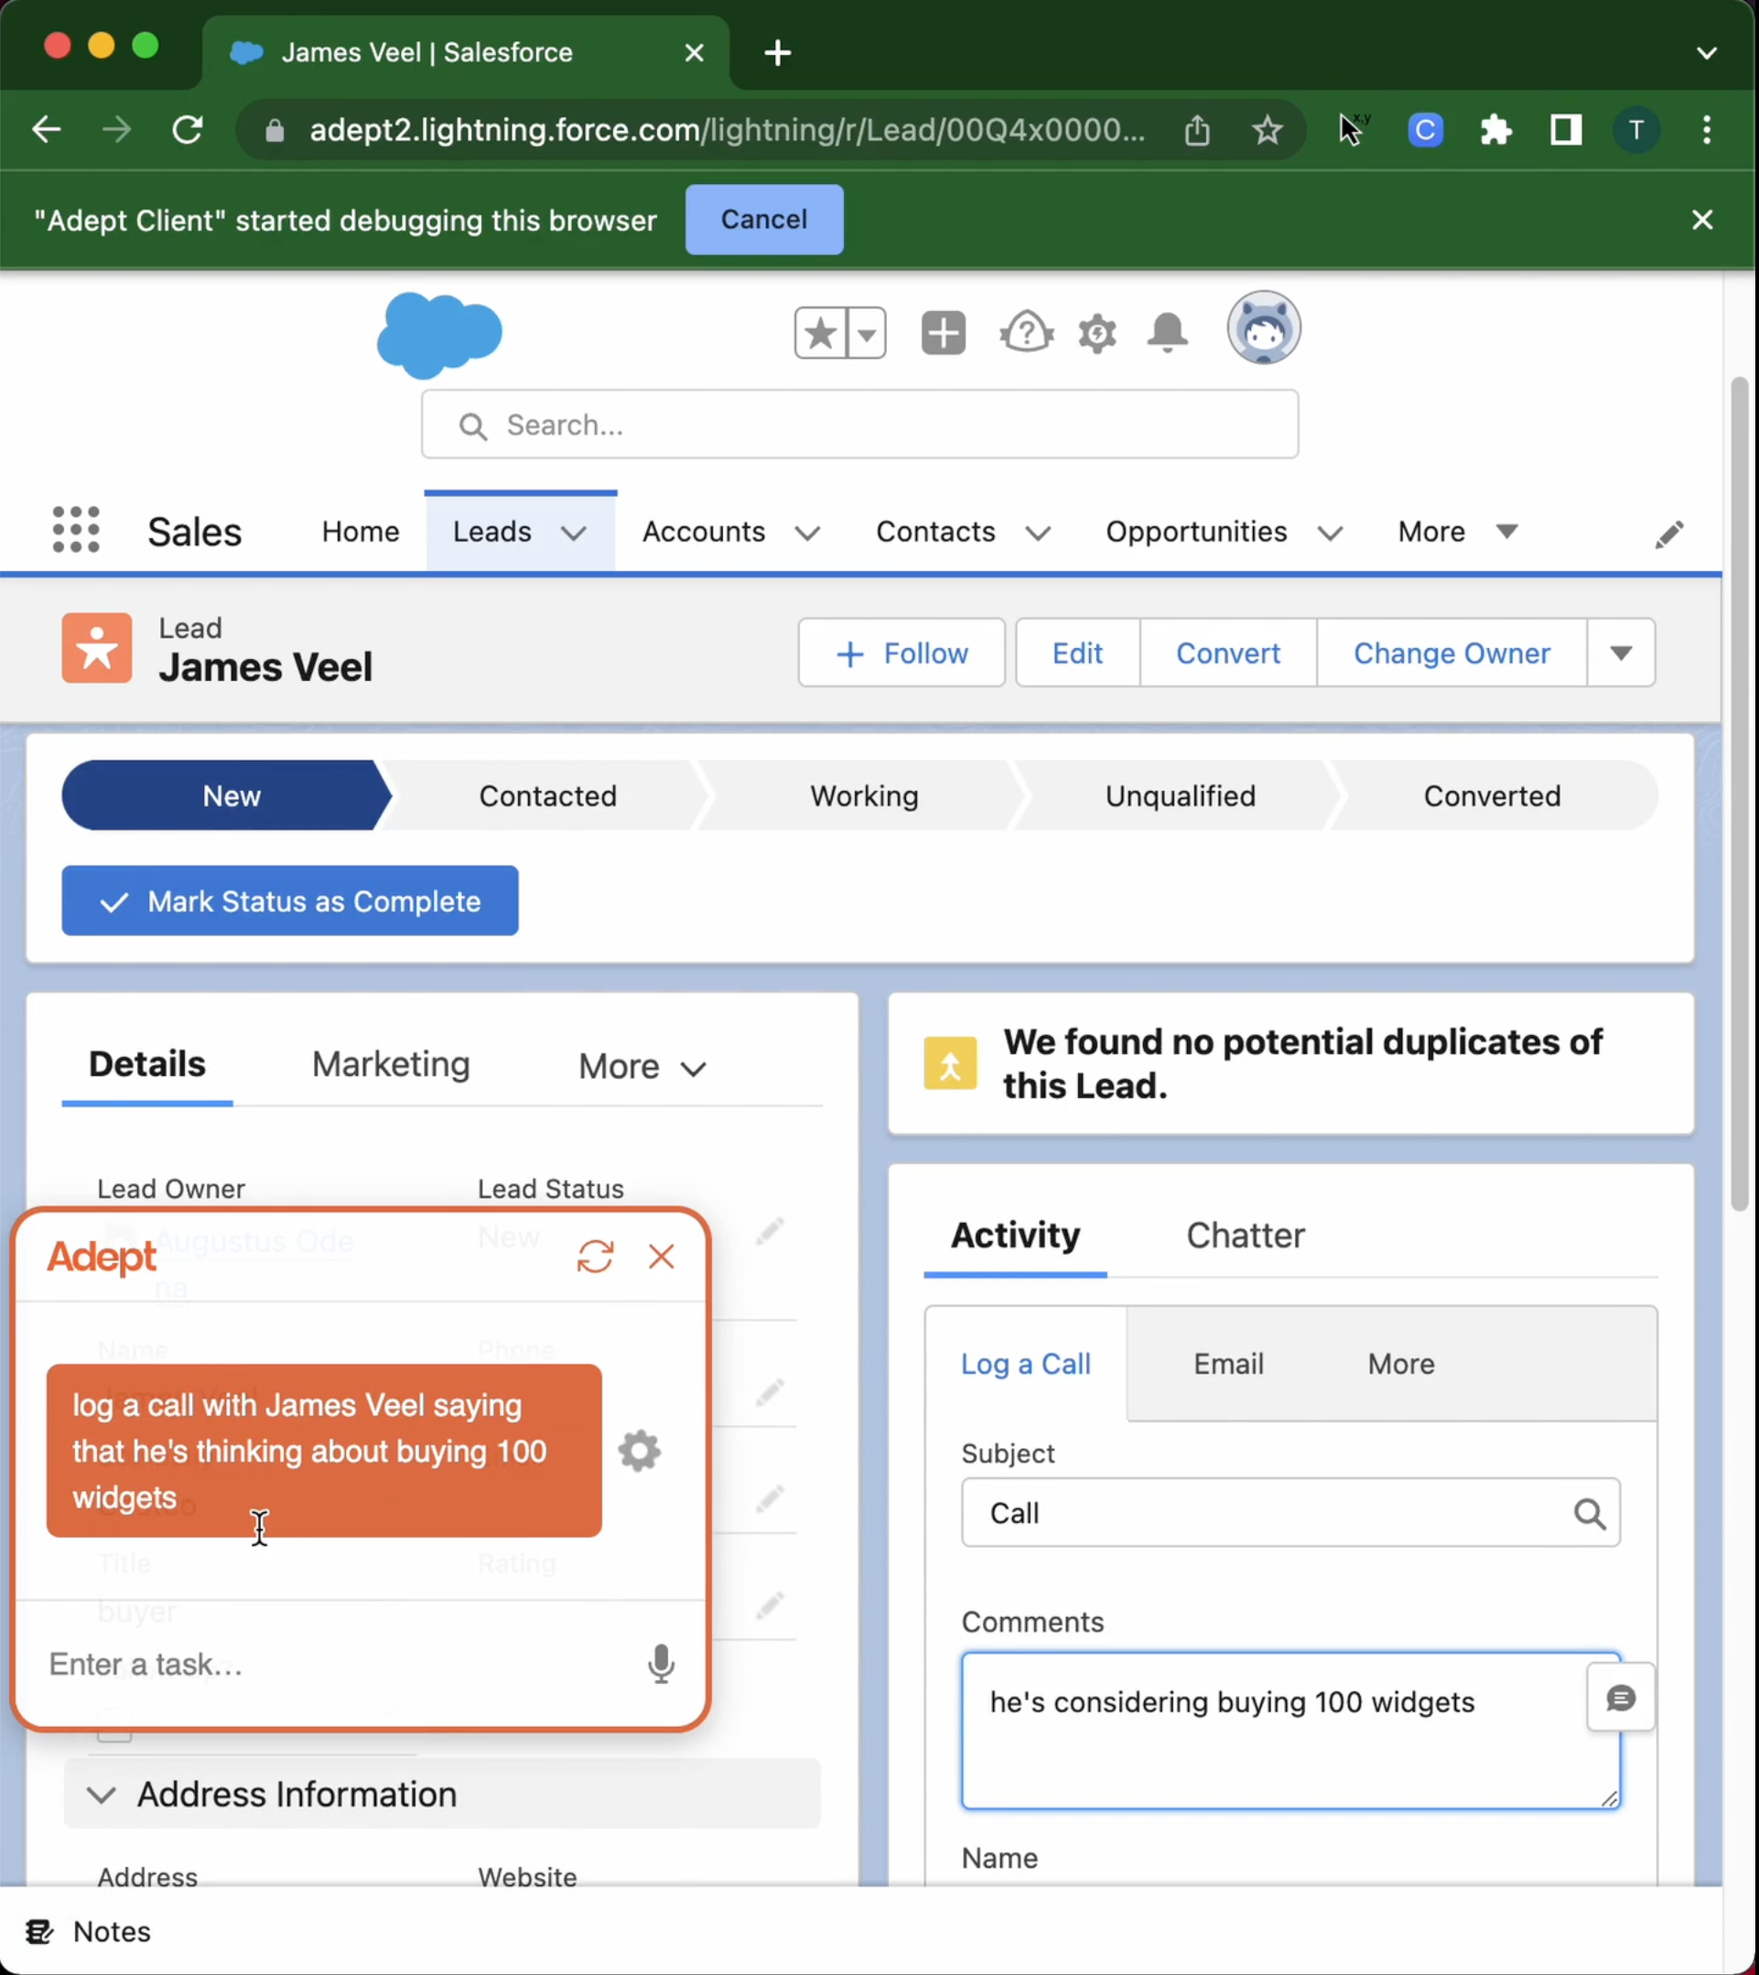1759x1975 pixels.
Task: Select the Contacted status stage
Action: [547, 795]
